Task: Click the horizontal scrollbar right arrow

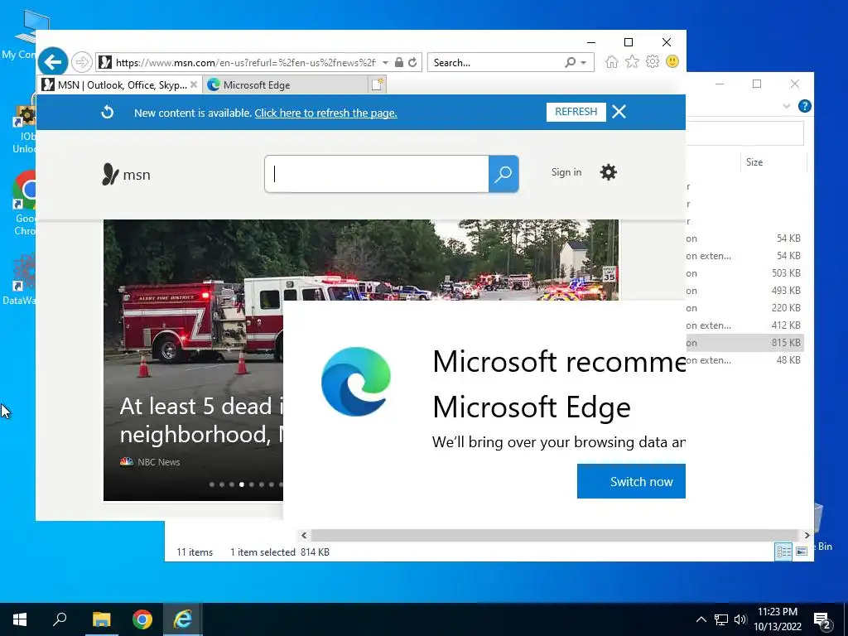Action: (x=807, y=535)
